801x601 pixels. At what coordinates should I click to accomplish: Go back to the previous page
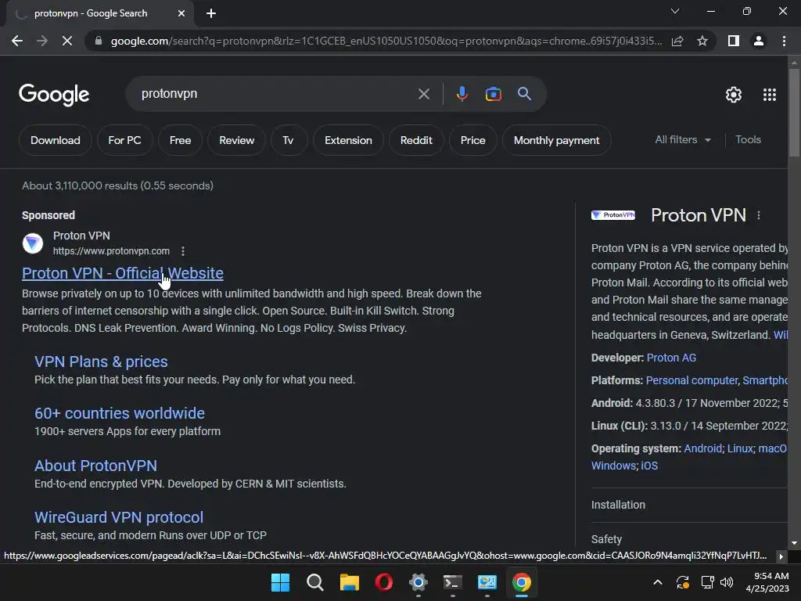(x=17, y=41)
